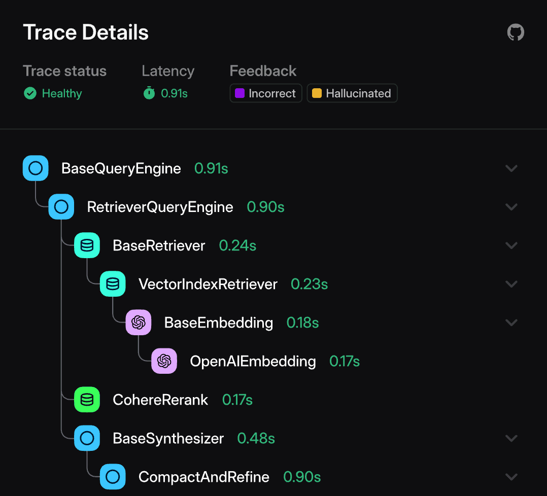The height and width of the screenshot is (496, 547).
Task: Click the BaseEmbedding OpenAI icon
Action: [139, 323]
